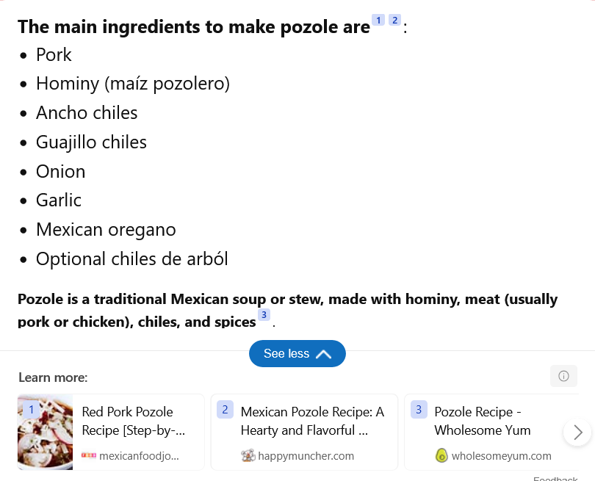Click the wholesomeyum.com domain text
The height and width of the screenshot is (481, 595).
501,456
